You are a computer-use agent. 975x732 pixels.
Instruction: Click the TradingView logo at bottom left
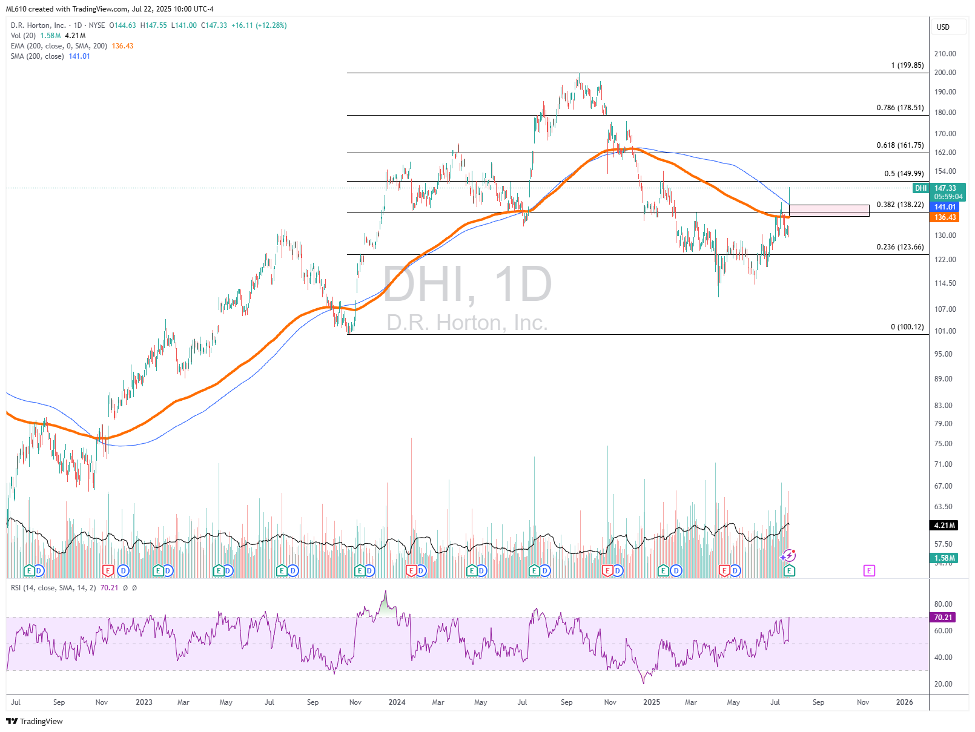pyautogui.click(x=35, y=721)
